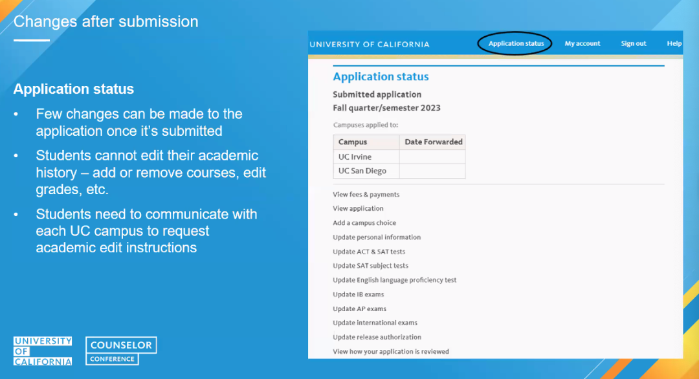Open Update international exams link
This screenshot has height=379, width=699.
375,323
